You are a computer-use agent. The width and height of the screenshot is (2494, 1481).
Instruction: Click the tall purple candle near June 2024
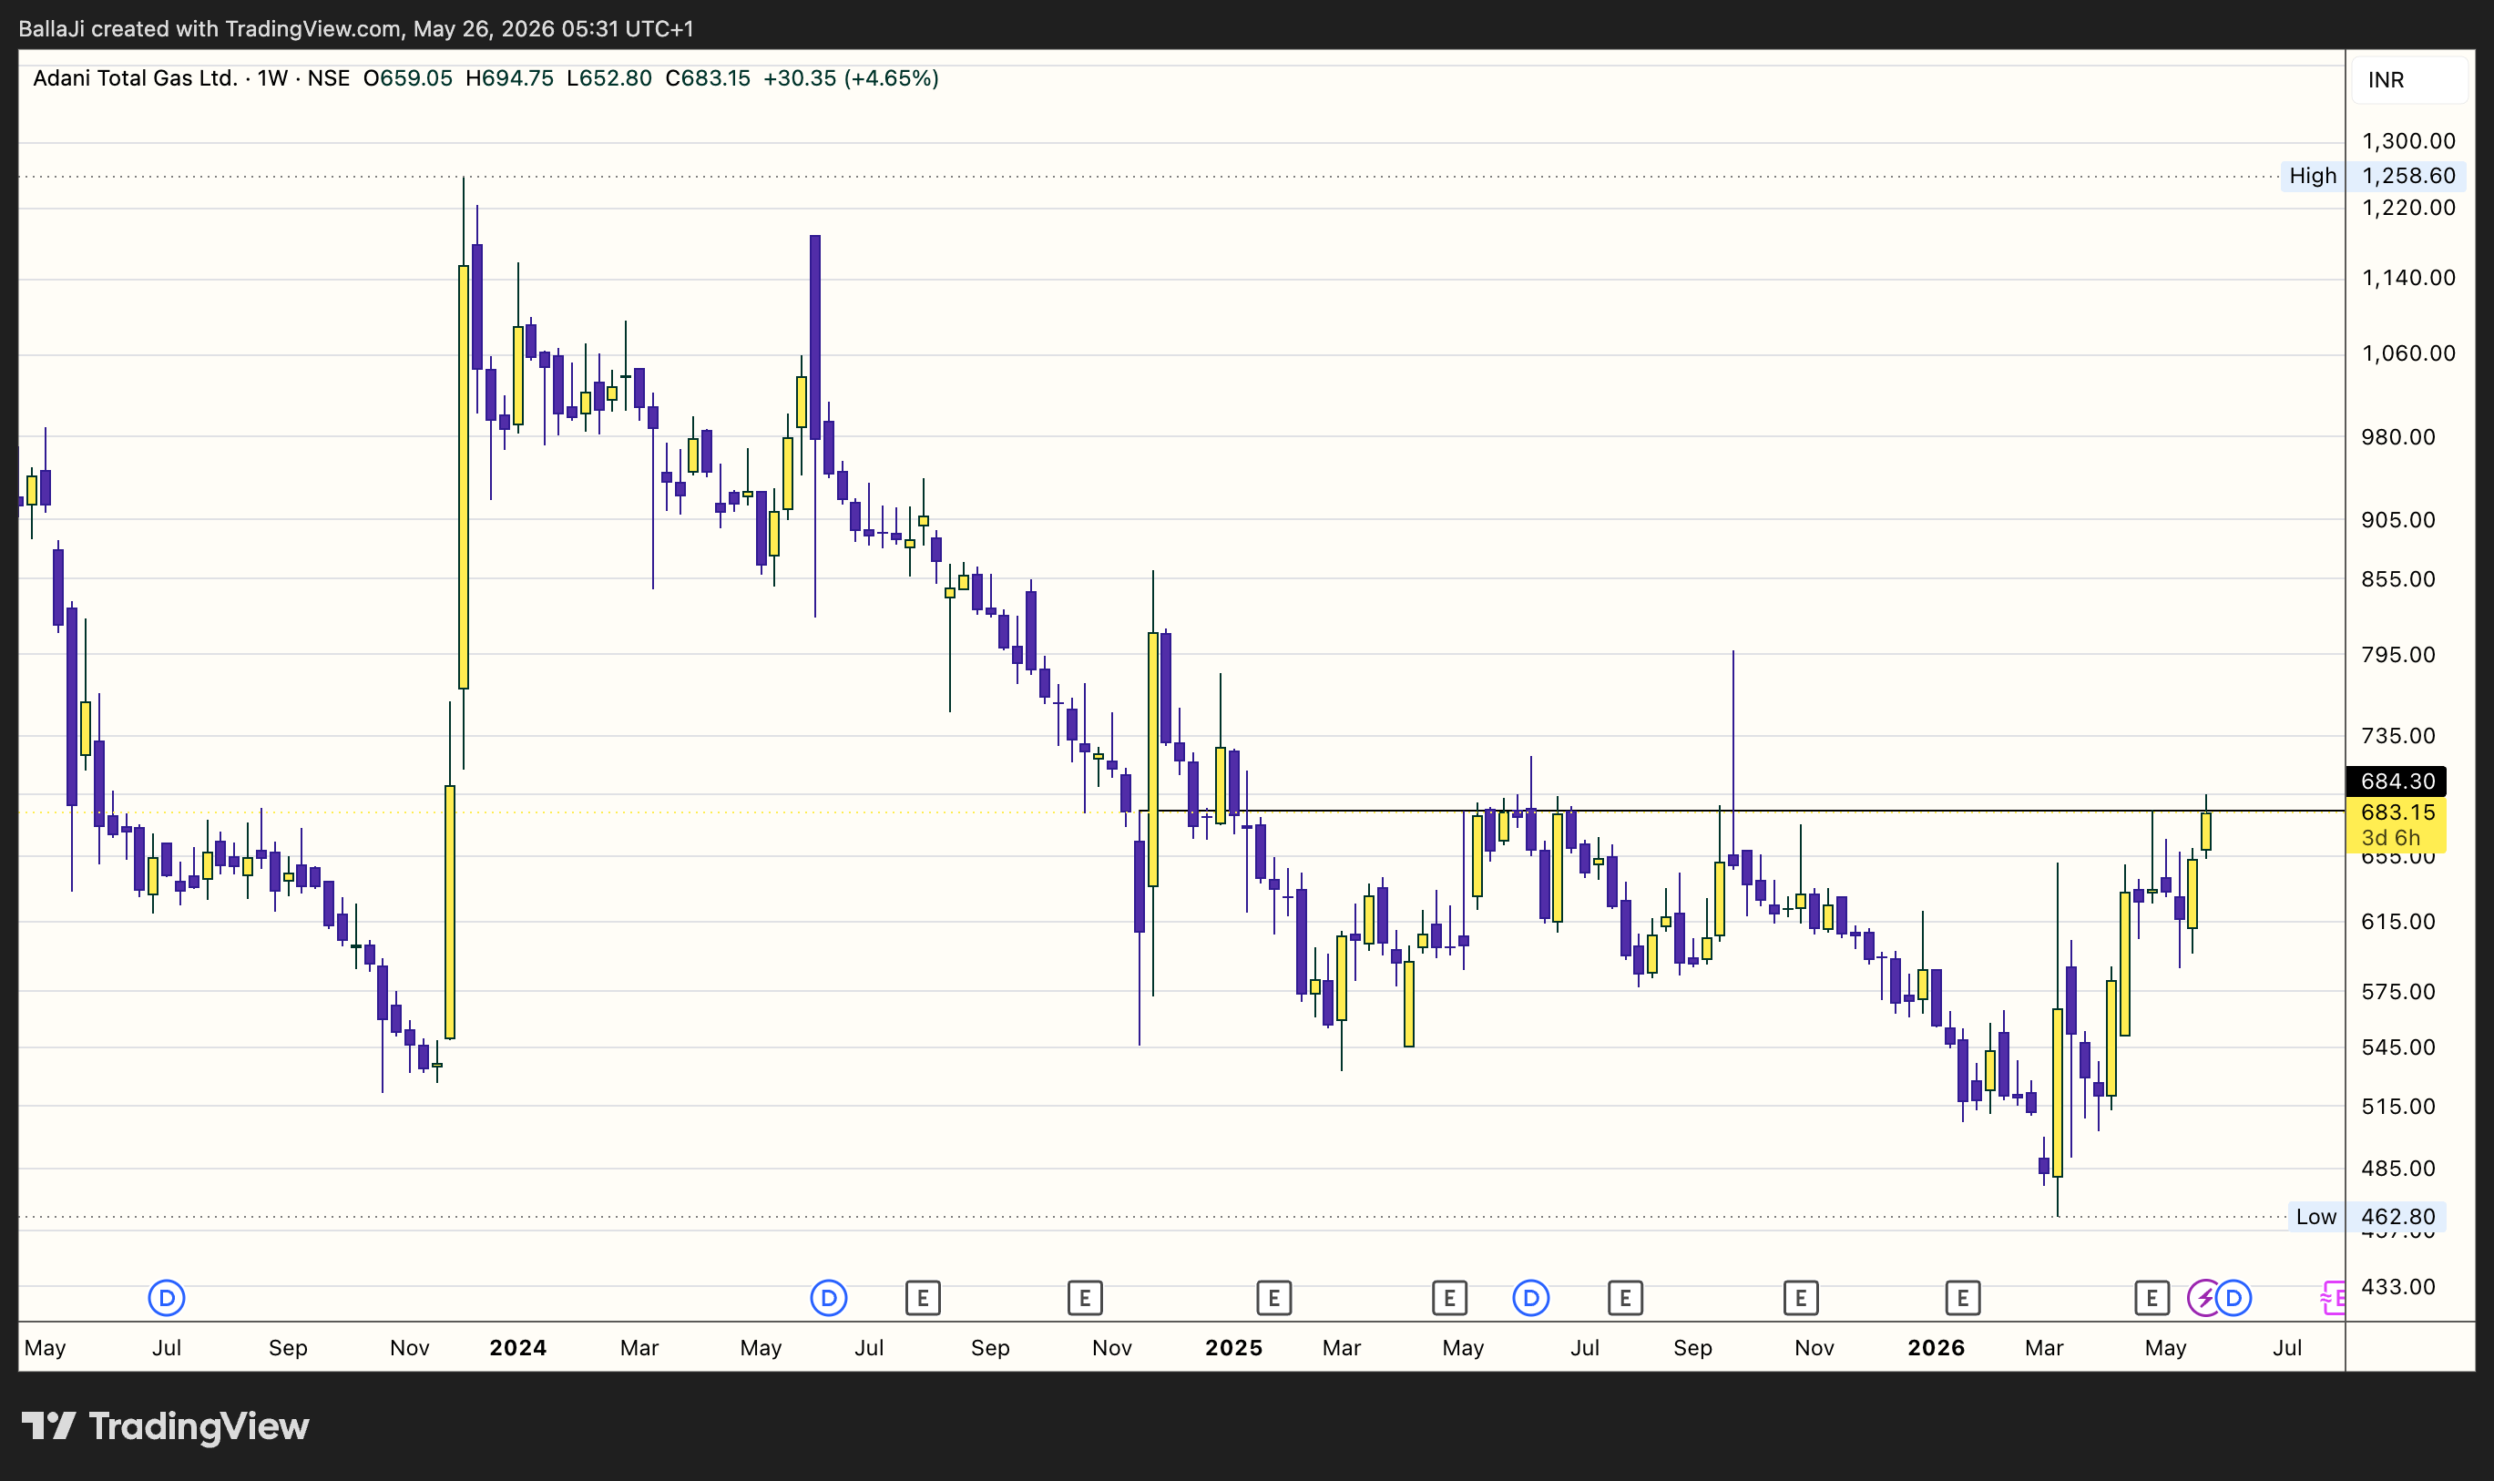coord(815,337)
